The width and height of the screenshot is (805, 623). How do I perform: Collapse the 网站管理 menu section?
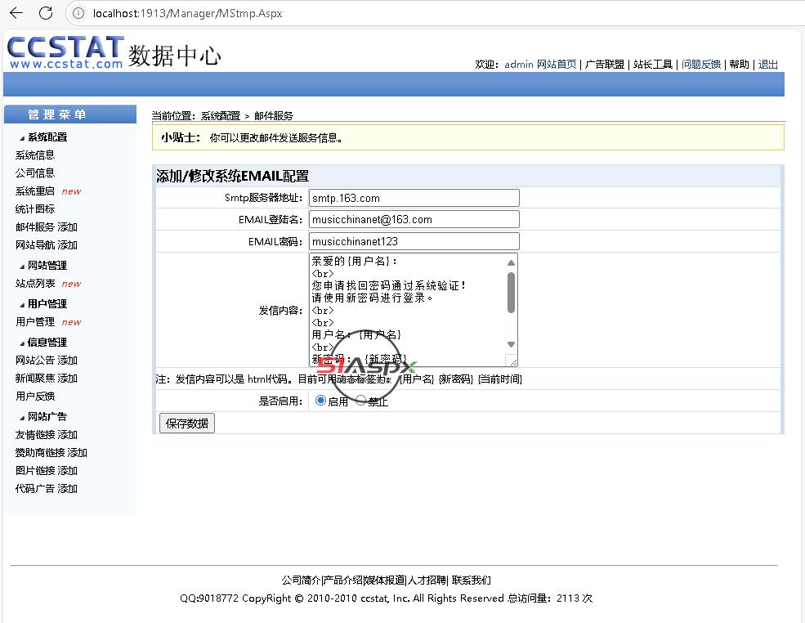tap(22, 267)
